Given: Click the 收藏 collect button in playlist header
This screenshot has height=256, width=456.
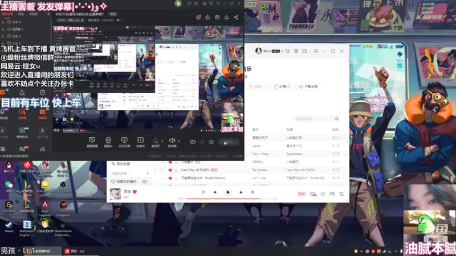Looking at the screenshot, I should (257, 86).
